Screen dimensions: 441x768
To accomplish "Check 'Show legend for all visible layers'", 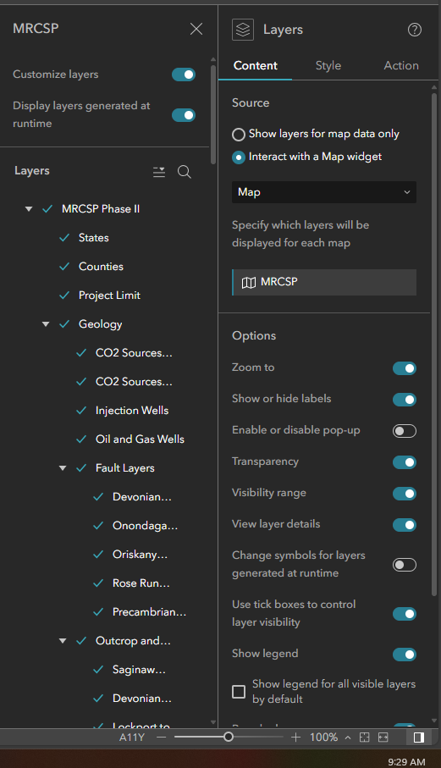I will coord(239,692).
